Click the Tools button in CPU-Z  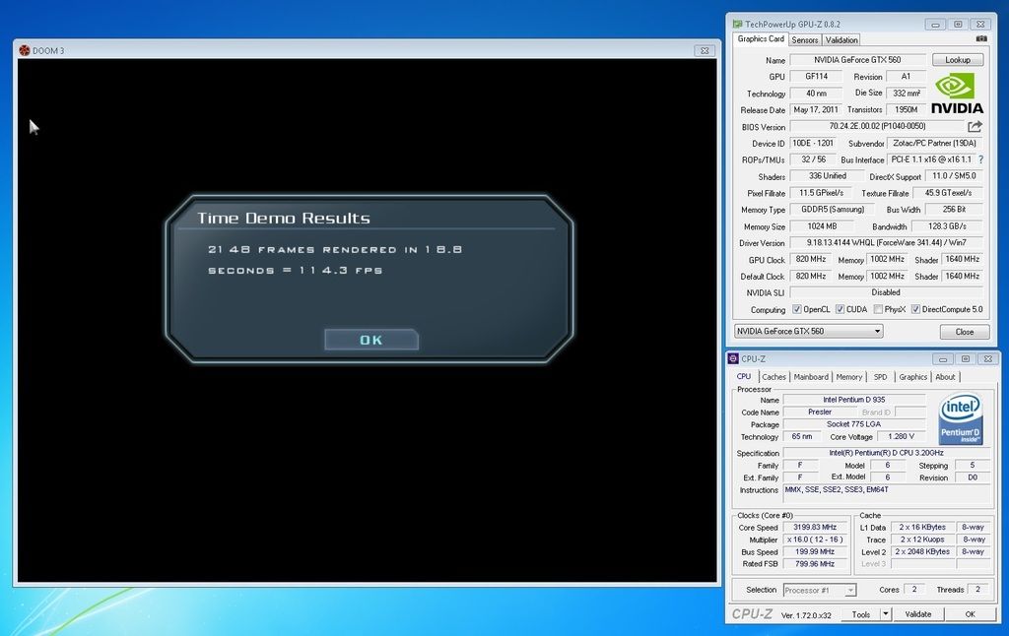pyautogui.click(x=861, y=614)
